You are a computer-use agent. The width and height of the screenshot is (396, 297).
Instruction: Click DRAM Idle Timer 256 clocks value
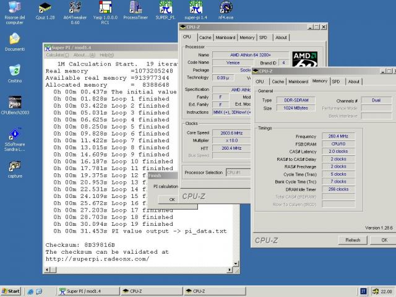pos(338,189)
